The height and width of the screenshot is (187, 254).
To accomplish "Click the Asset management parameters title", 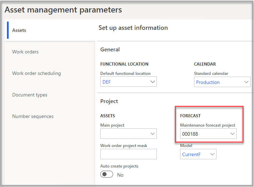I will (63, 10).
